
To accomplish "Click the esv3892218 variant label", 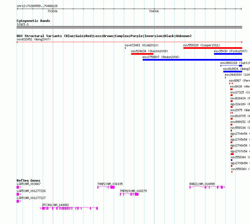I will tap(235, 63).
